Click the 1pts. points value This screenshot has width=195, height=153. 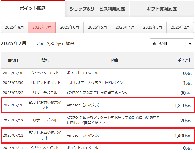(x=187, y=83)
